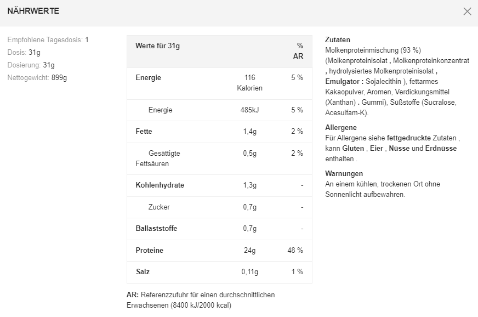Select the Energie 116 Kalorien row
This screenshot has height=317, width=478.
[219, 83]
